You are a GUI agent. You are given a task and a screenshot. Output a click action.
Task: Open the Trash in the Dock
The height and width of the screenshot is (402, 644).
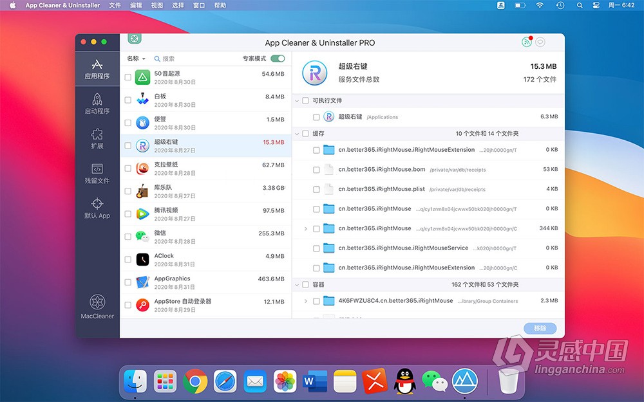[x=509, y=381]
